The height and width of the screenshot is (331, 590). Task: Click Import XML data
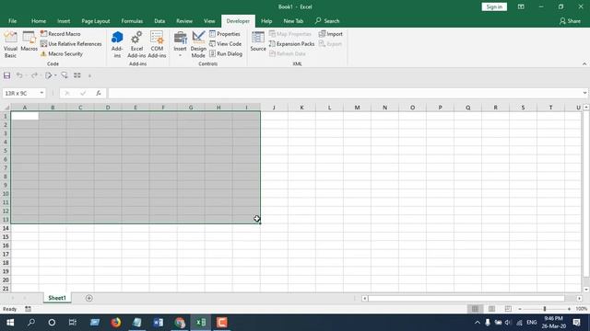tap(331, 34)
